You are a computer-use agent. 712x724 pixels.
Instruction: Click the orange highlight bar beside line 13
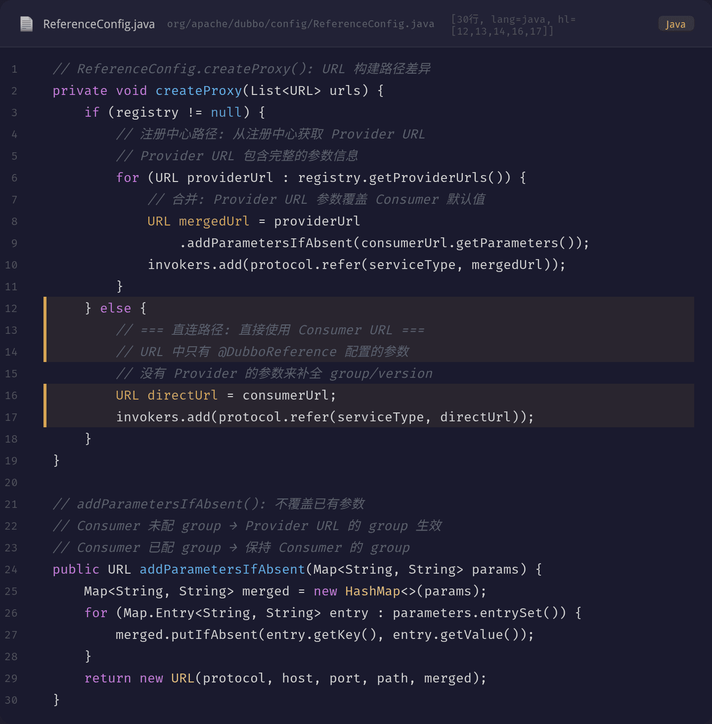(x=45, y=329)
